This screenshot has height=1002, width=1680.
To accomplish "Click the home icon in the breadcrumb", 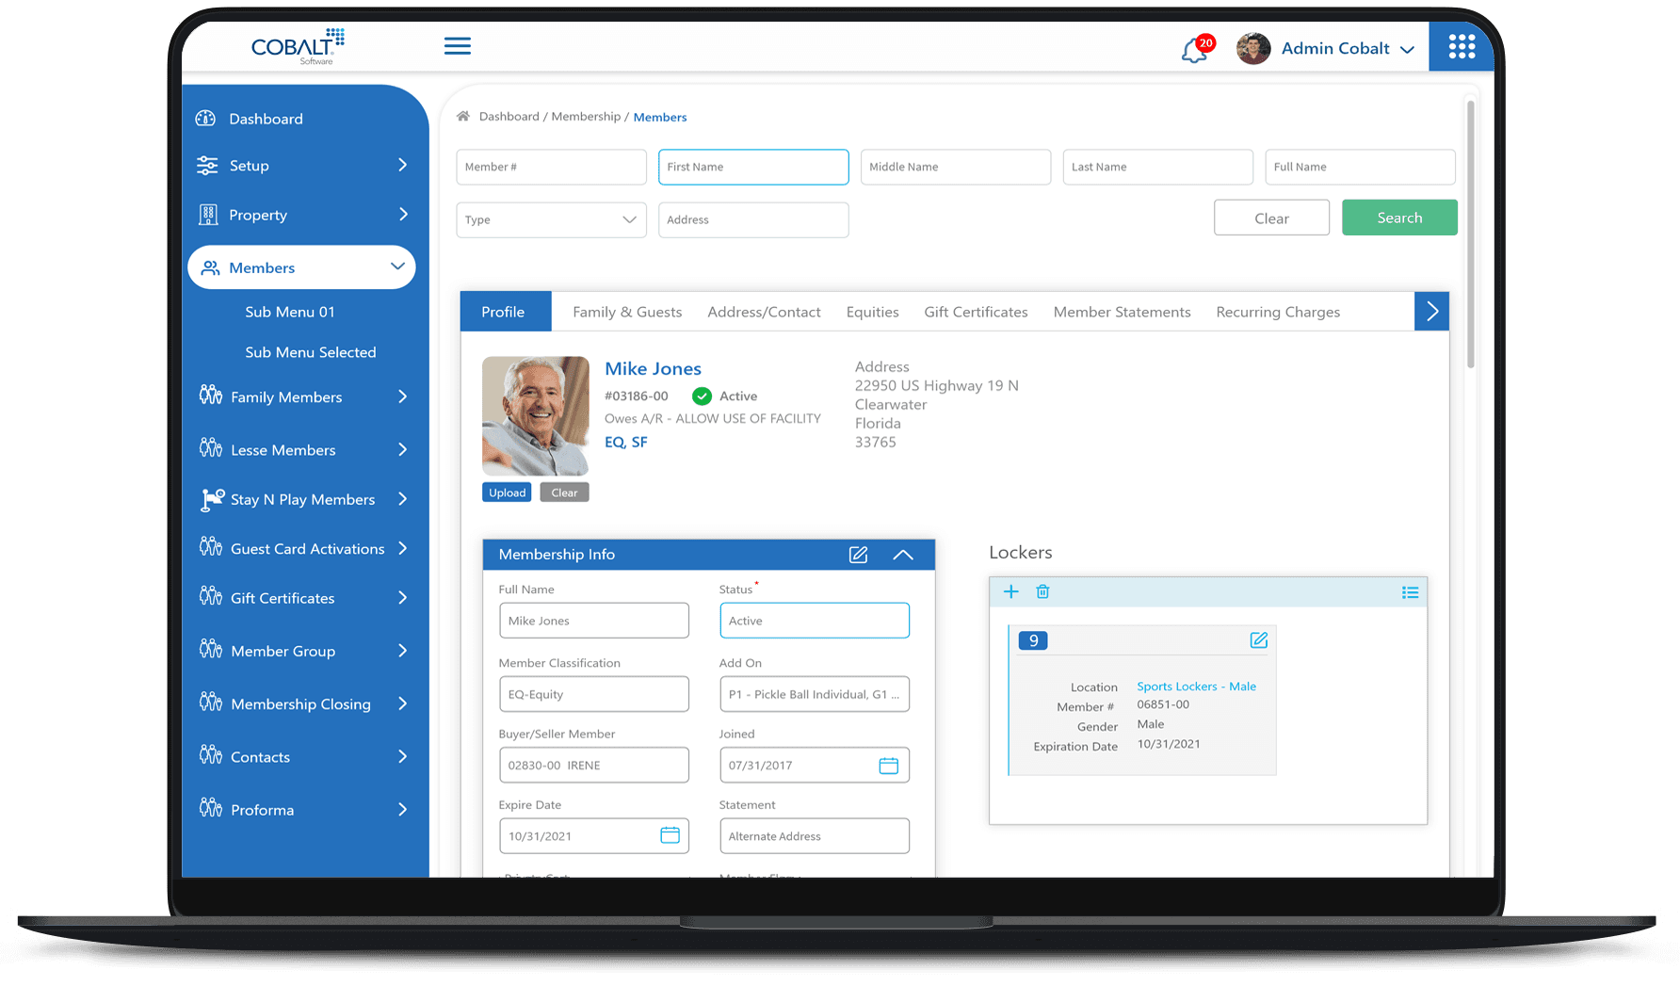I will tap(463, 117).
